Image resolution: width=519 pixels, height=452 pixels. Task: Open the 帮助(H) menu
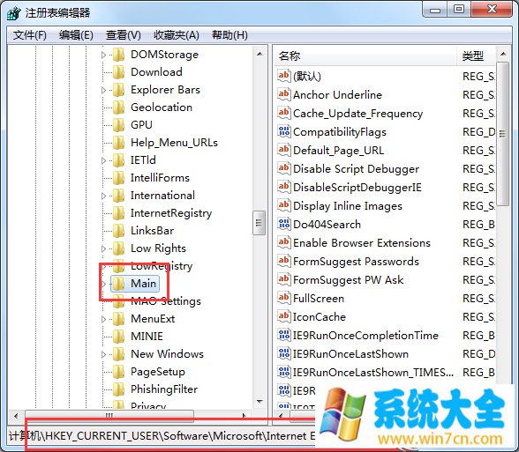(229, 35)
